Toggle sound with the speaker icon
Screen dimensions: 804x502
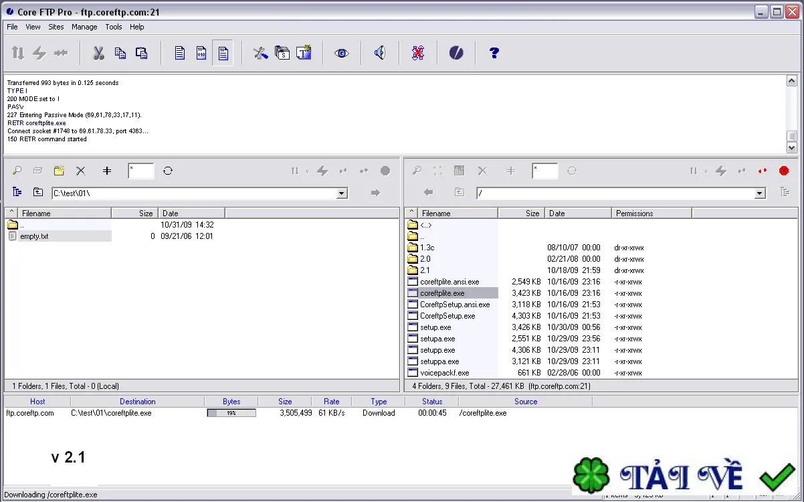tap(380, 54)
